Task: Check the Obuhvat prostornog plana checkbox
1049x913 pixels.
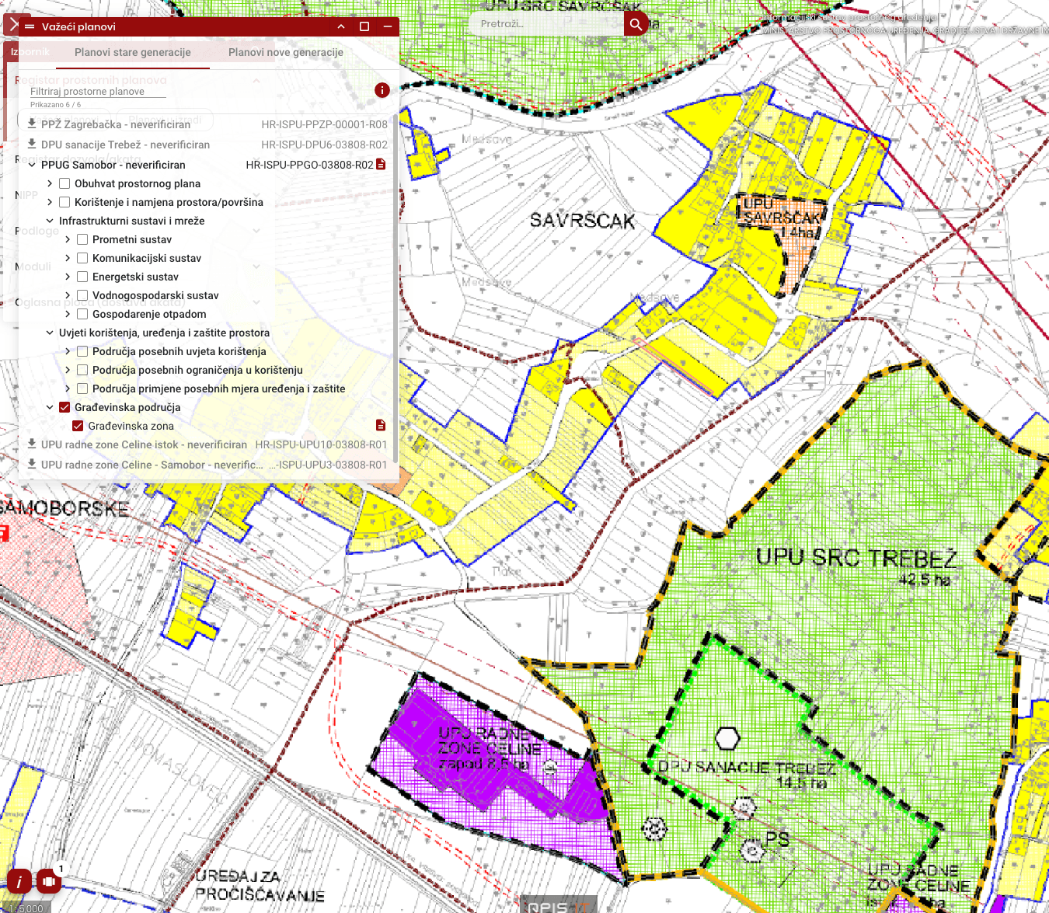Action: pos(64,183)
